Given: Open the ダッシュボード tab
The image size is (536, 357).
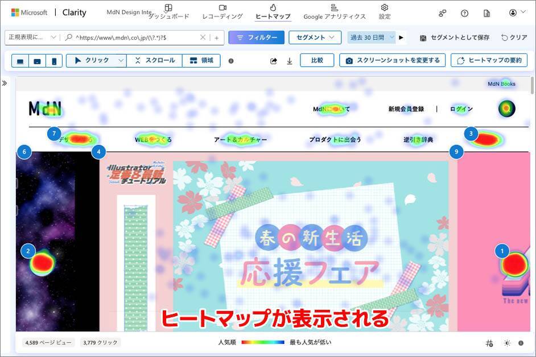Looking at the screenshot, I should point(168,12).
